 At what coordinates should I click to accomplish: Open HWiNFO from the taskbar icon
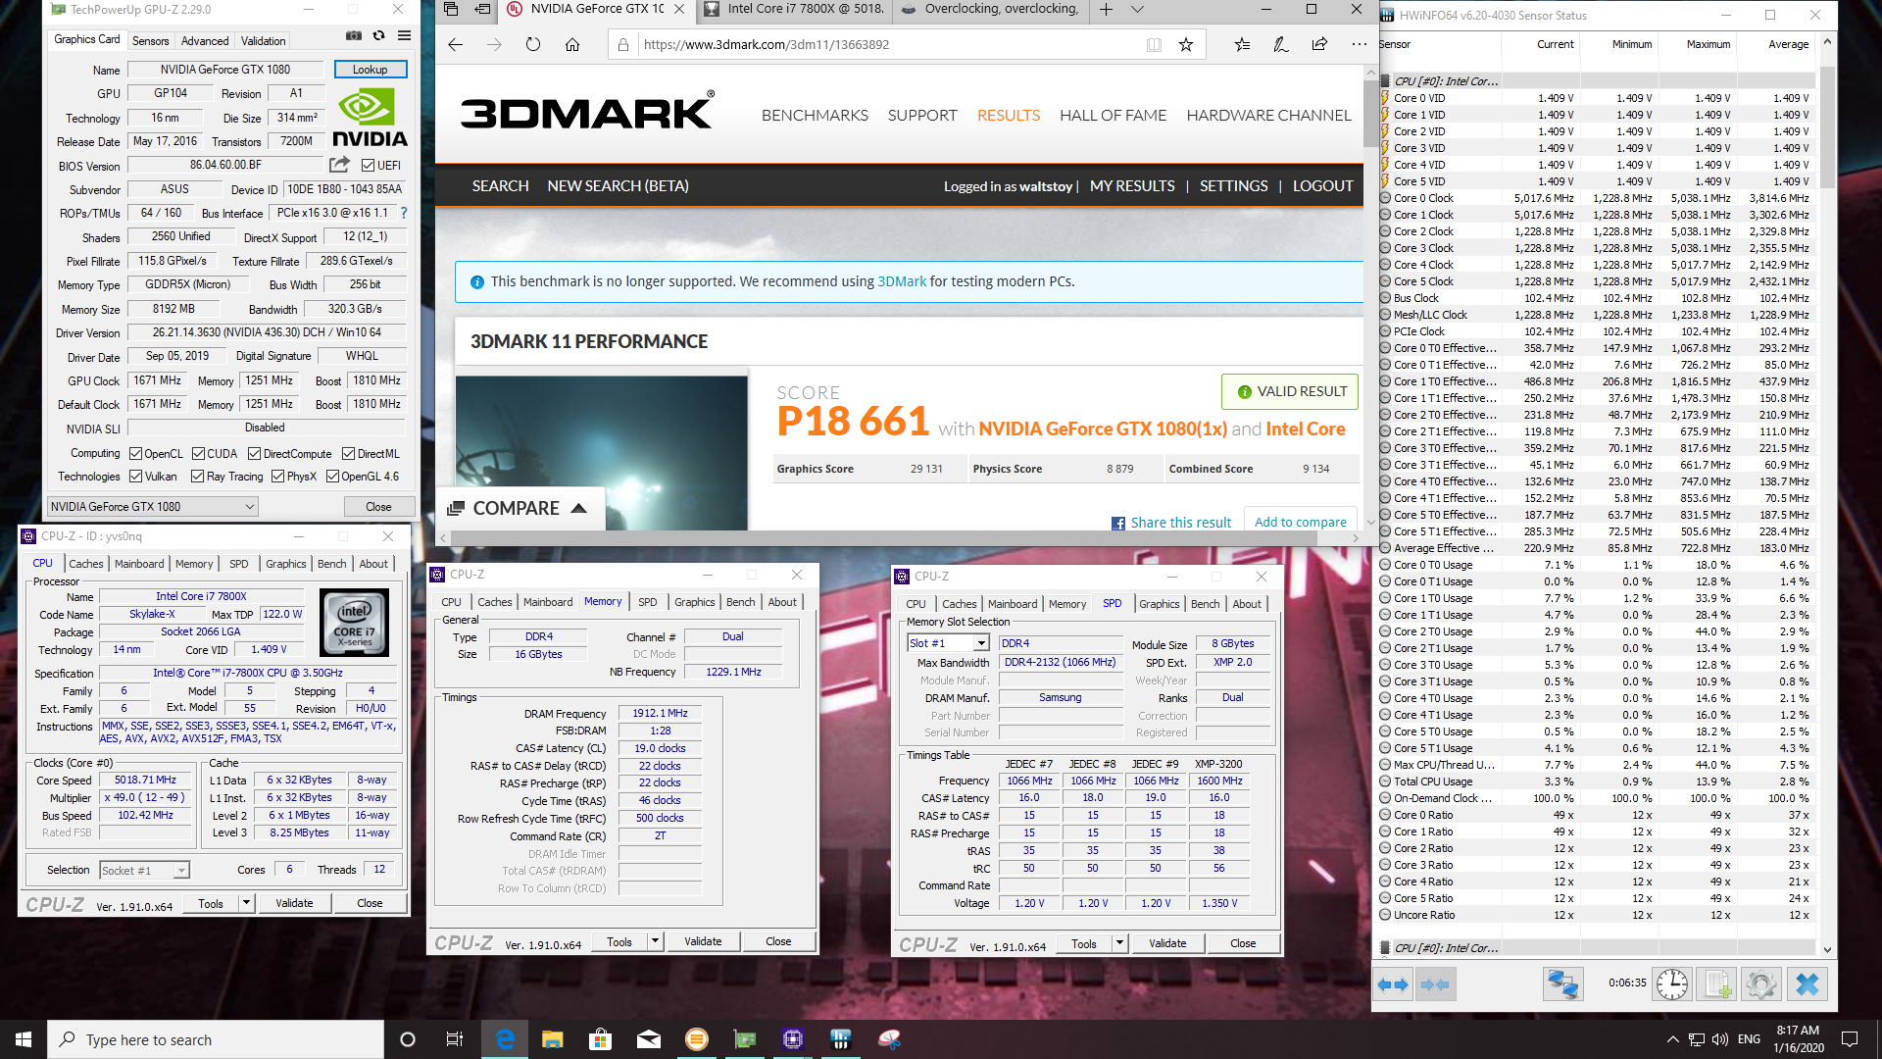841,1039
